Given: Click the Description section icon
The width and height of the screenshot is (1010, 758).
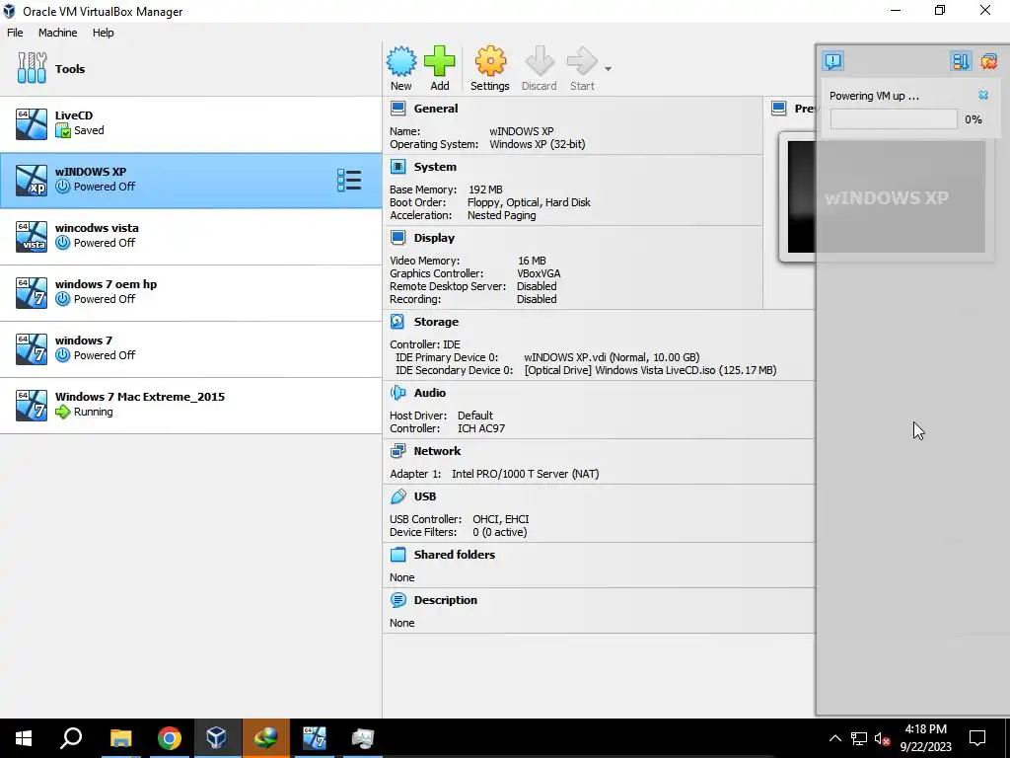Looking at the screenshot, I should pyautogui.click(x=398, y=600).
